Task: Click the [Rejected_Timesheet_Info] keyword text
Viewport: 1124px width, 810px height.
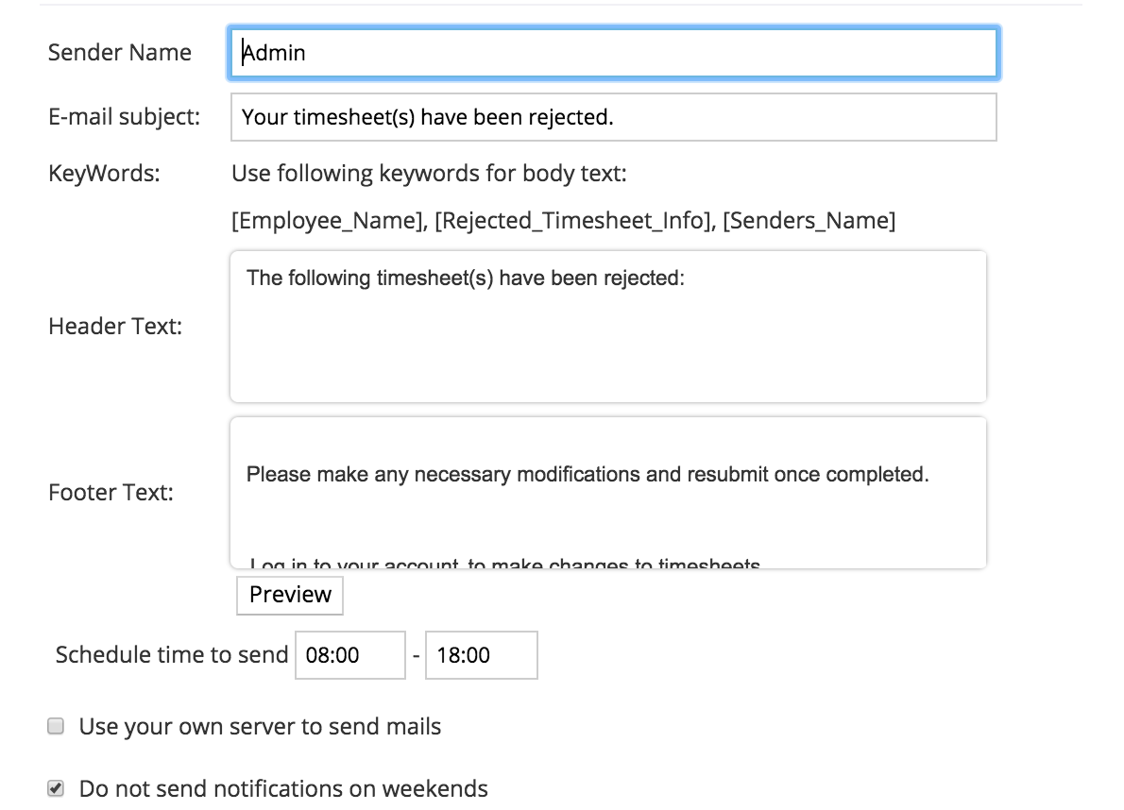Action: [572, 221]
